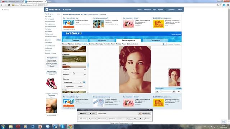The image size is (230, 129).
Task: Click the Применить button
Action: click(x=70, y=87)
